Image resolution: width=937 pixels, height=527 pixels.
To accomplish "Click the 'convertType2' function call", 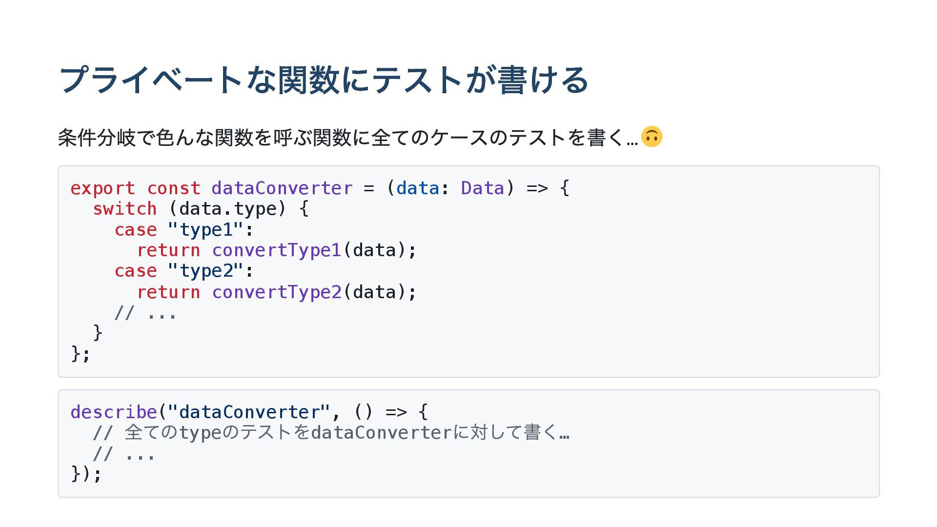I will (x=276, y=292).
